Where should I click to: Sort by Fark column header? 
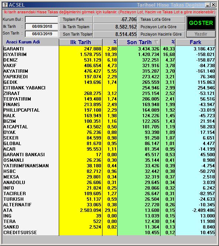pyautogui.click(x=195, y=42)
